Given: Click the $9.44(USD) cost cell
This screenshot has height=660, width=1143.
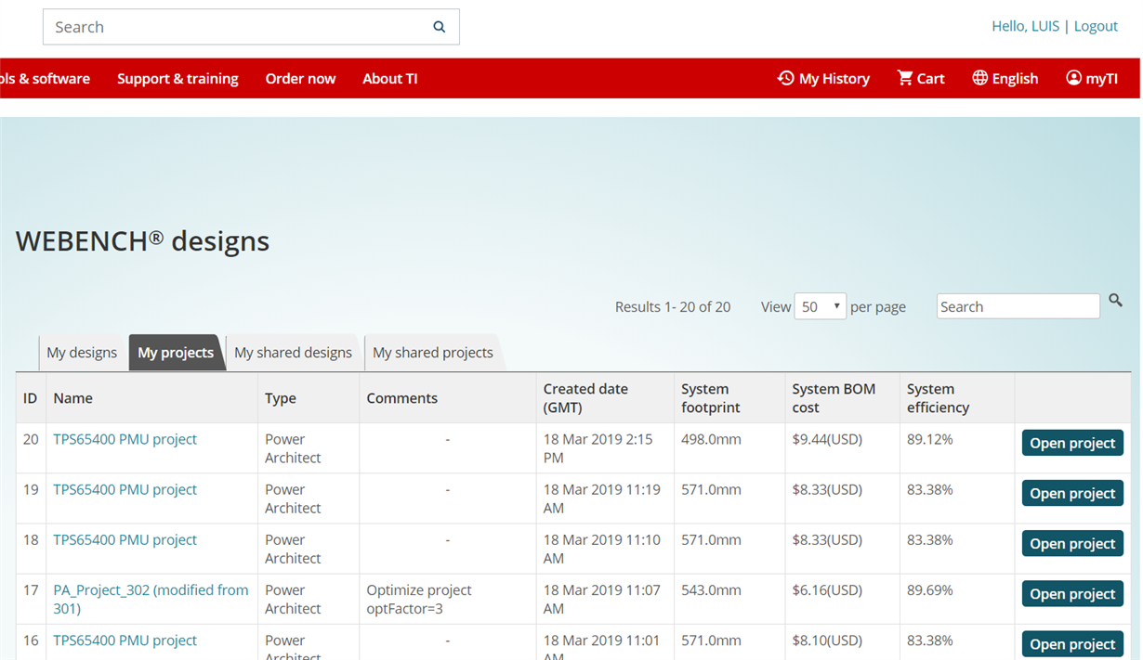Looking at the screenshot, I should (827, 439).
